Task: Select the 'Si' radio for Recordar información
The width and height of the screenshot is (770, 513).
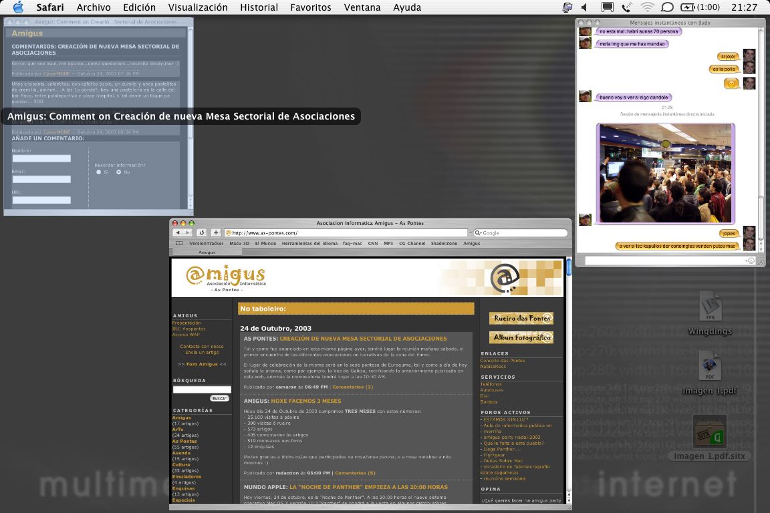Action: click(x=99, y=172)
